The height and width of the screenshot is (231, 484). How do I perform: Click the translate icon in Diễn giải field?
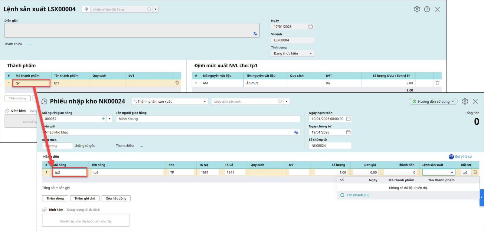point(296,132)
